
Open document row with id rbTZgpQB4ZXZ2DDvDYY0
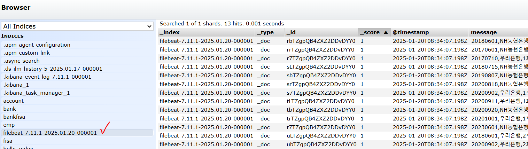320,41
